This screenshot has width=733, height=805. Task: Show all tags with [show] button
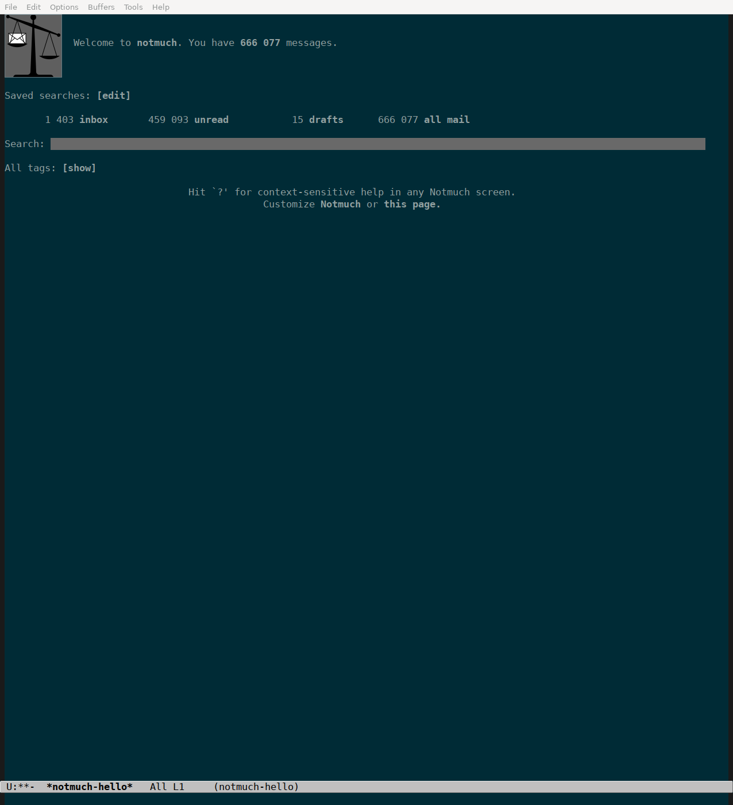tap(79, 168)
